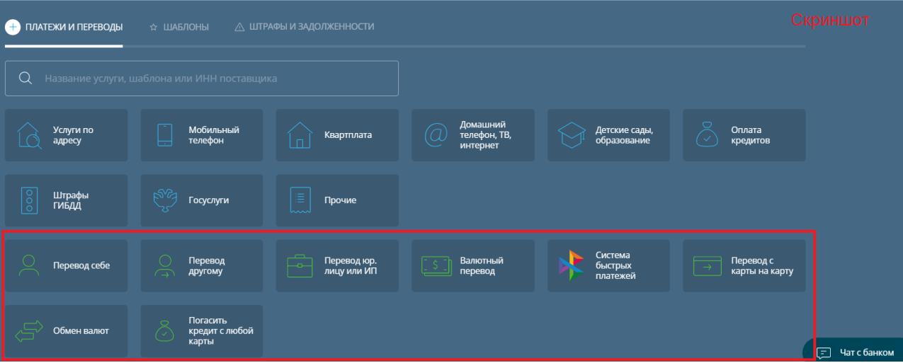Viewport: 903px width, 363px height.
Task: Choose the Домашний телефон, ТВ, интернет @ icon
Action: [x=436, y=135]
